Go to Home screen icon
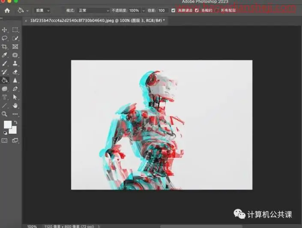 (x=7, y=10)
